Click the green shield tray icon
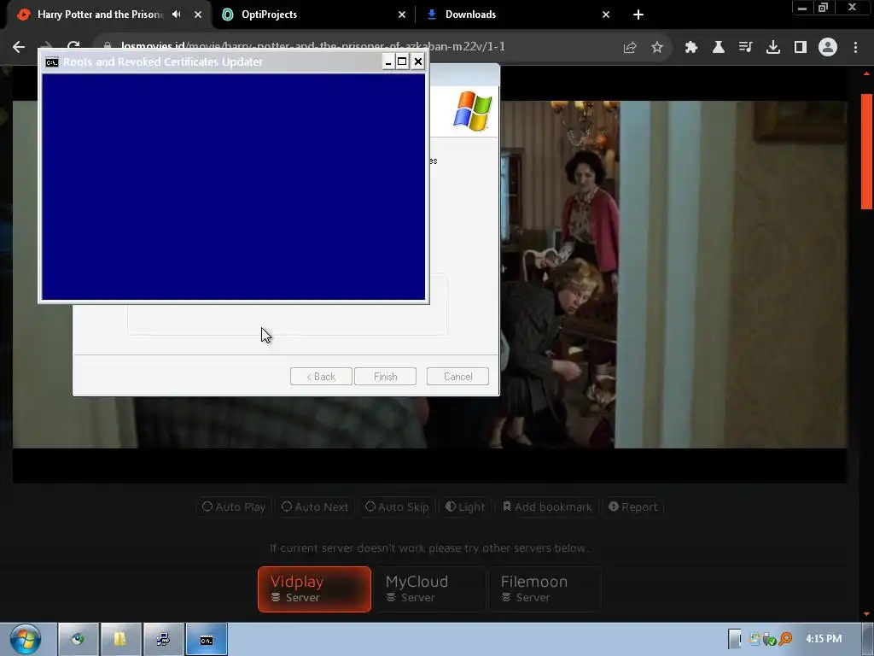 (770, 639)
